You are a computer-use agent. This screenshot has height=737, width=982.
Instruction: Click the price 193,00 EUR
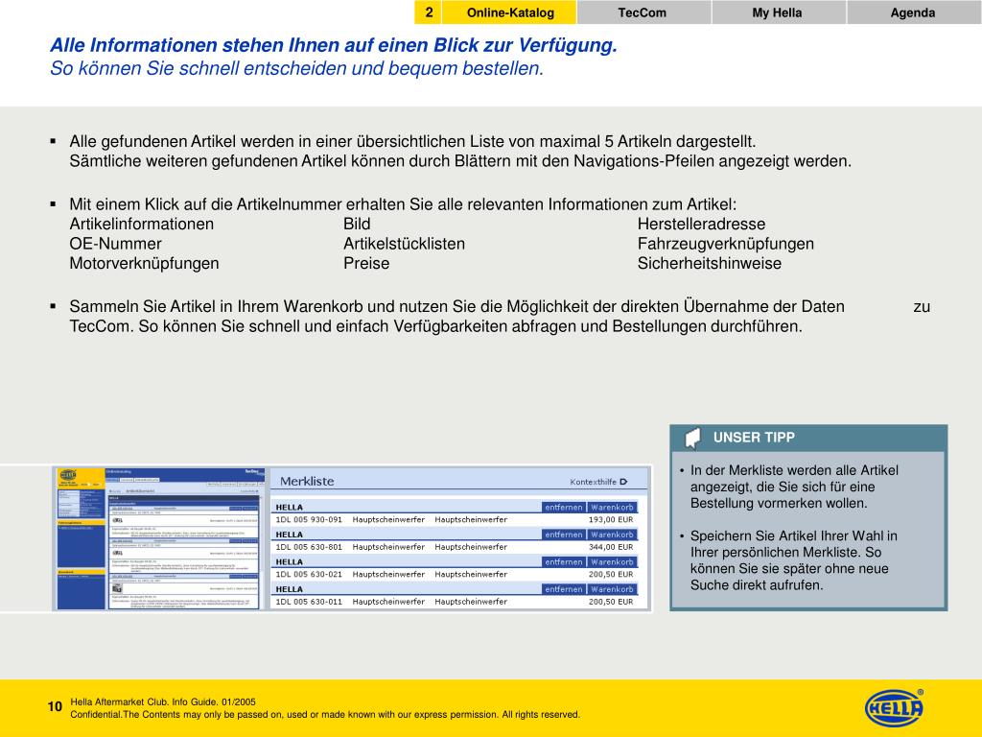(611, 519)
